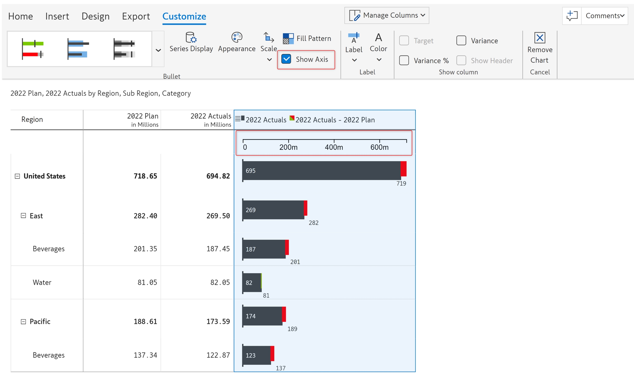This screenshot has height=375, width=634.
Task: Open the Manage Columns dropdown
Action: click(x=387, y=15)
